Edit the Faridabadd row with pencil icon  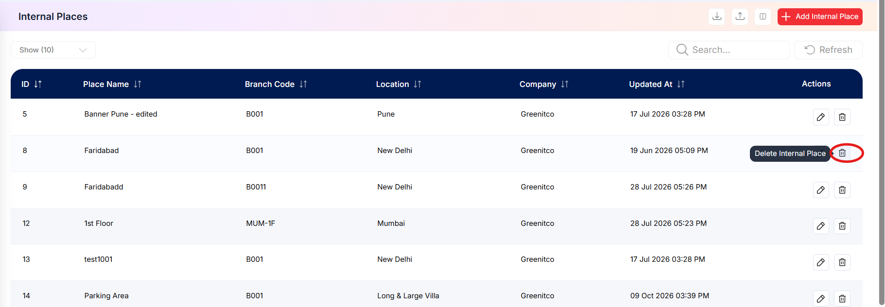coord(821,190)
